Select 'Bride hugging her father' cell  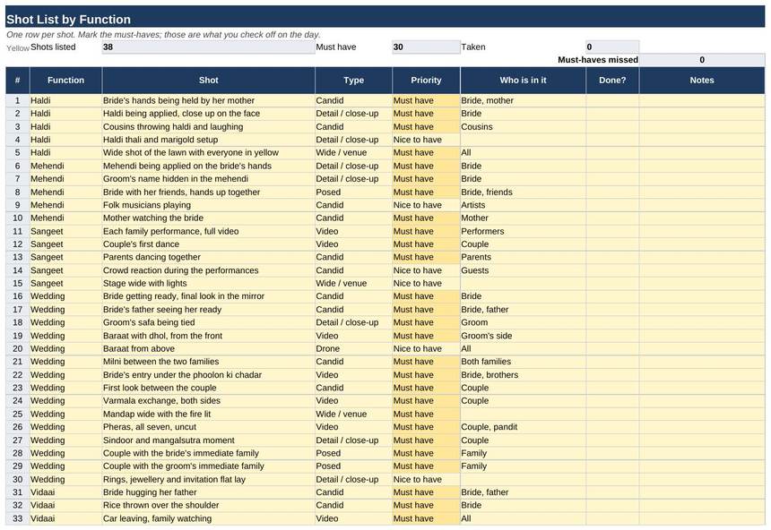tap(209, 492)
